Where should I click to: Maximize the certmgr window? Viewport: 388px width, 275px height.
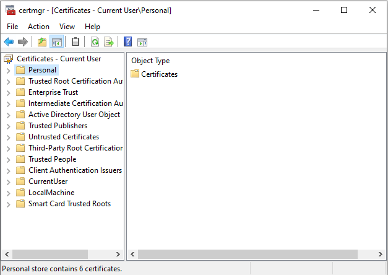[x=344, y=10]
